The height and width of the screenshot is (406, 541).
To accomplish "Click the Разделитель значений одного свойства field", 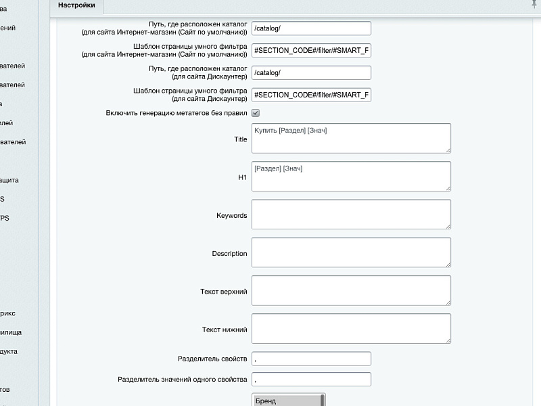I will coord(311,380).
